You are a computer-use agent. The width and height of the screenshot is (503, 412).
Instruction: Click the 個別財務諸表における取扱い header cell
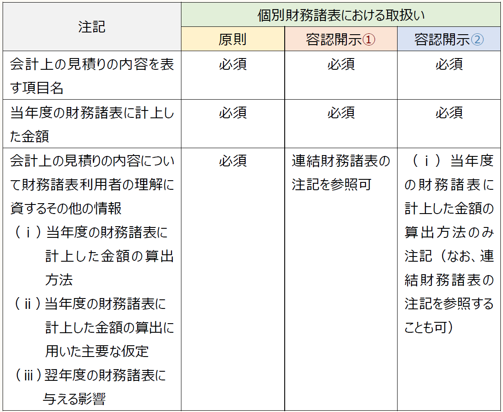[x=340, y=16]
